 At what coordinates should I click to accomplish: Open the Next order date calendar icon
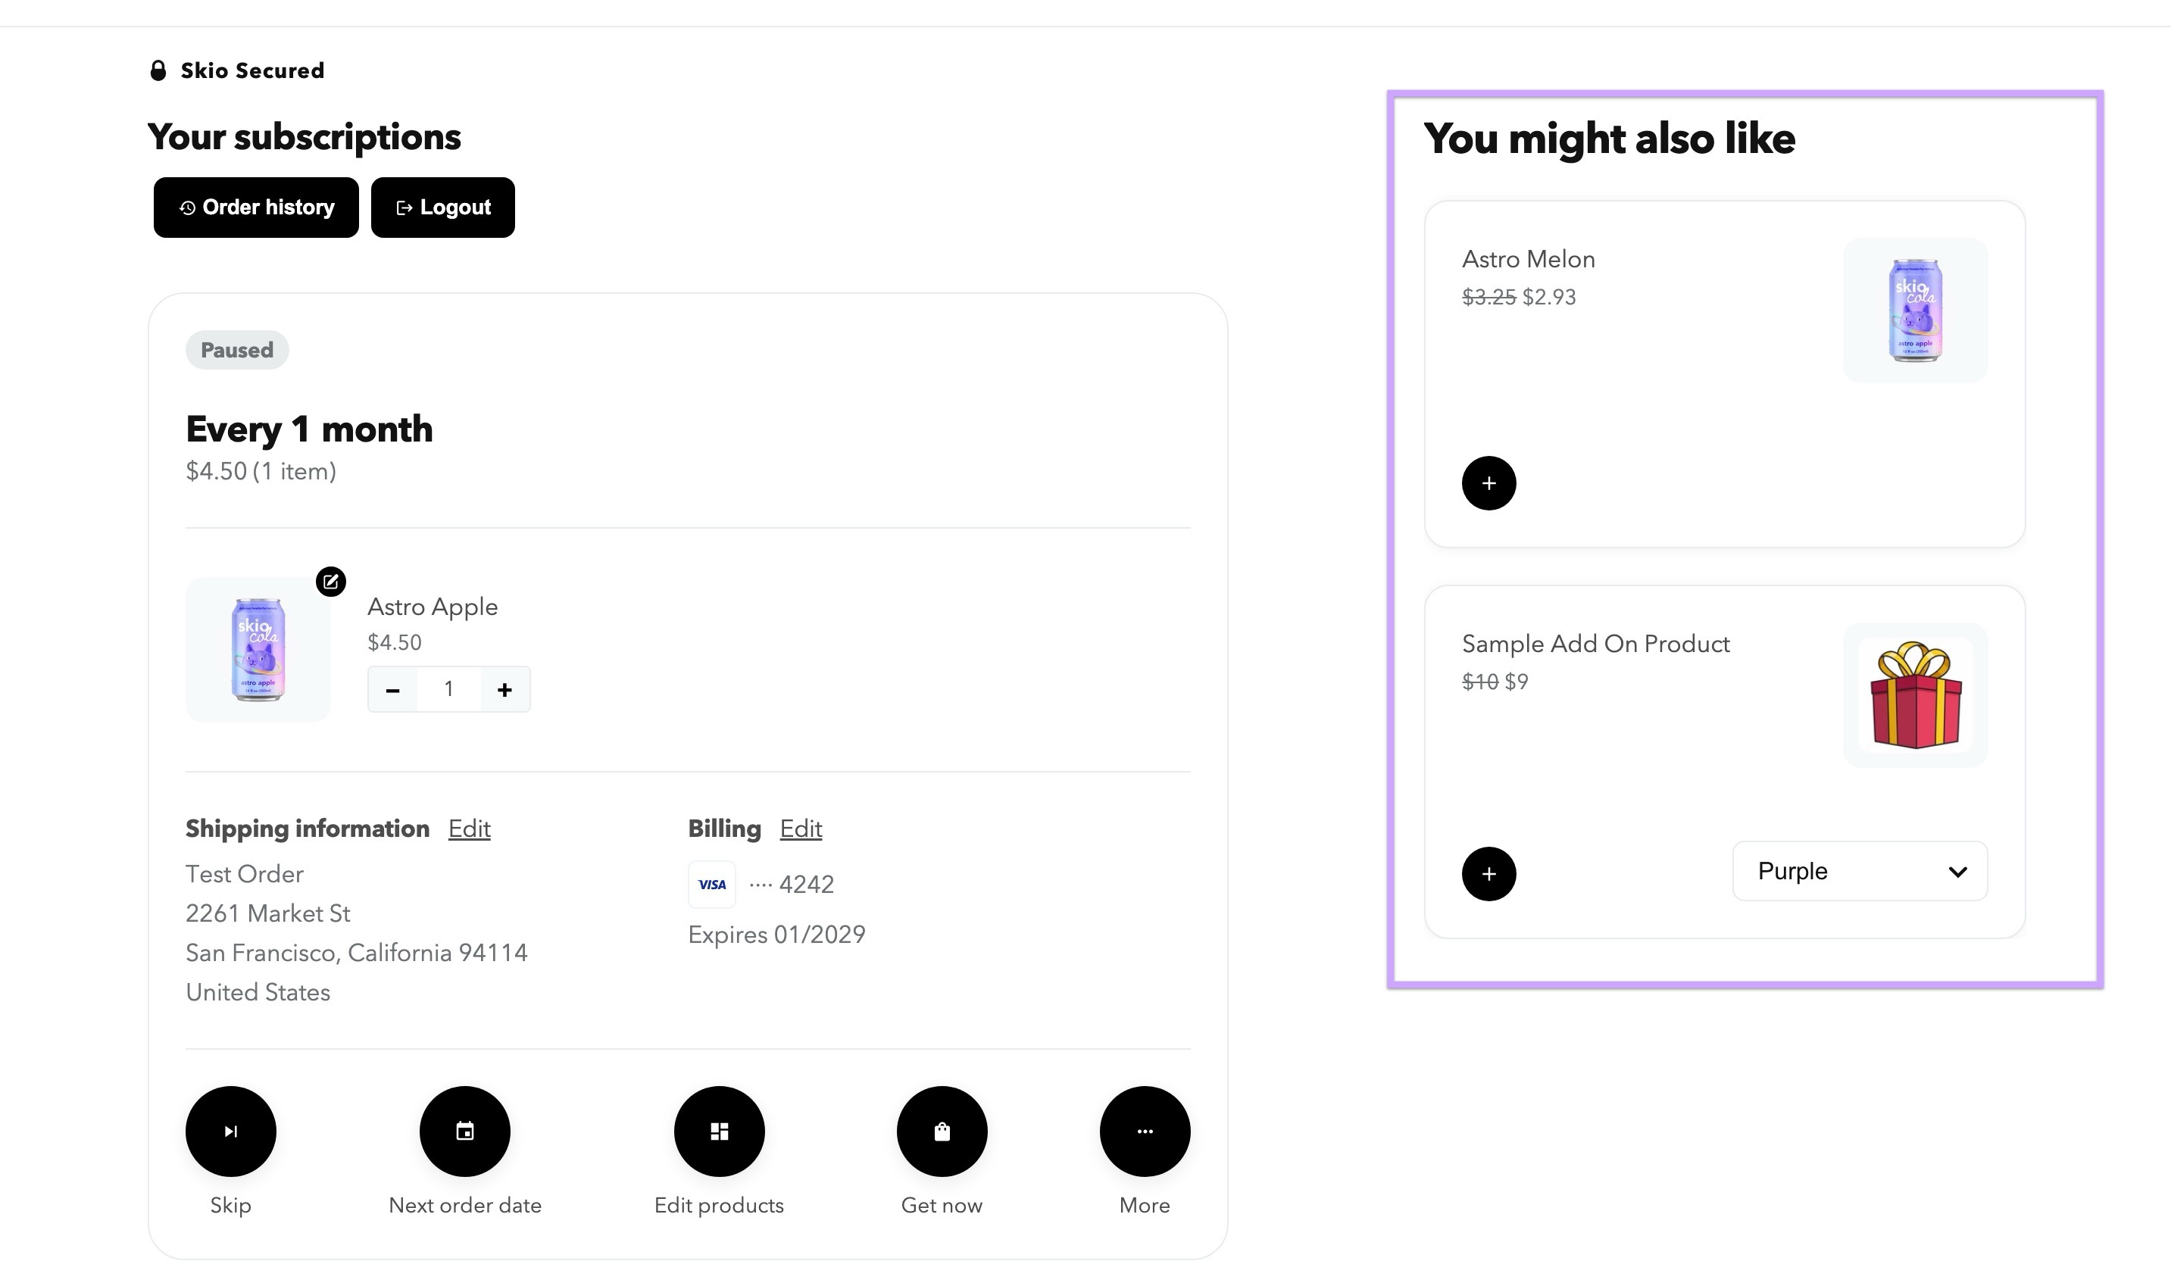coord(464,1131)
